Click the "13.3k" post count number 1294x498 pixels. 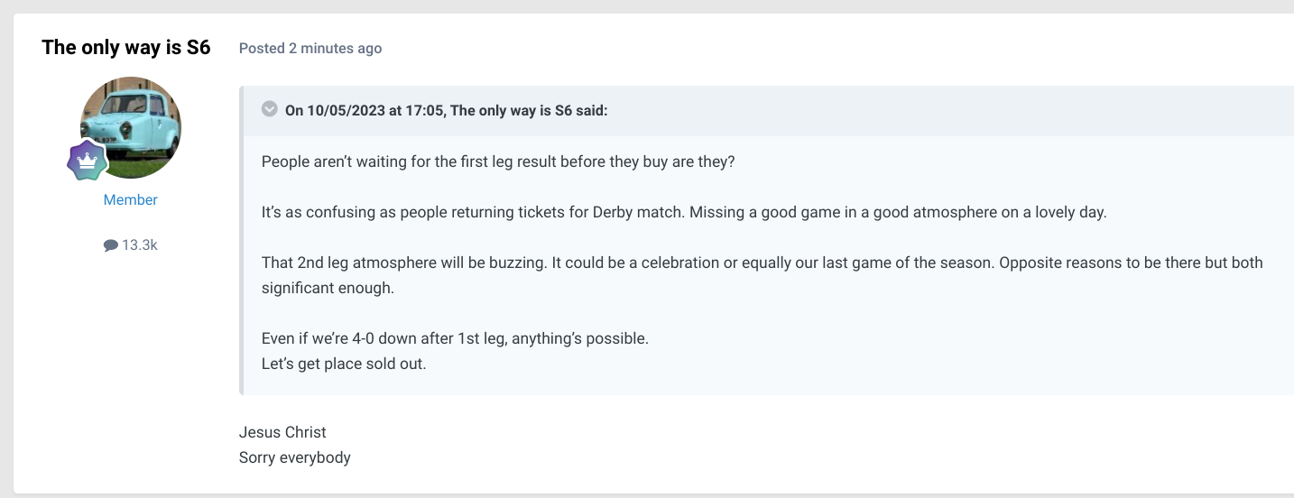[140, 244]
